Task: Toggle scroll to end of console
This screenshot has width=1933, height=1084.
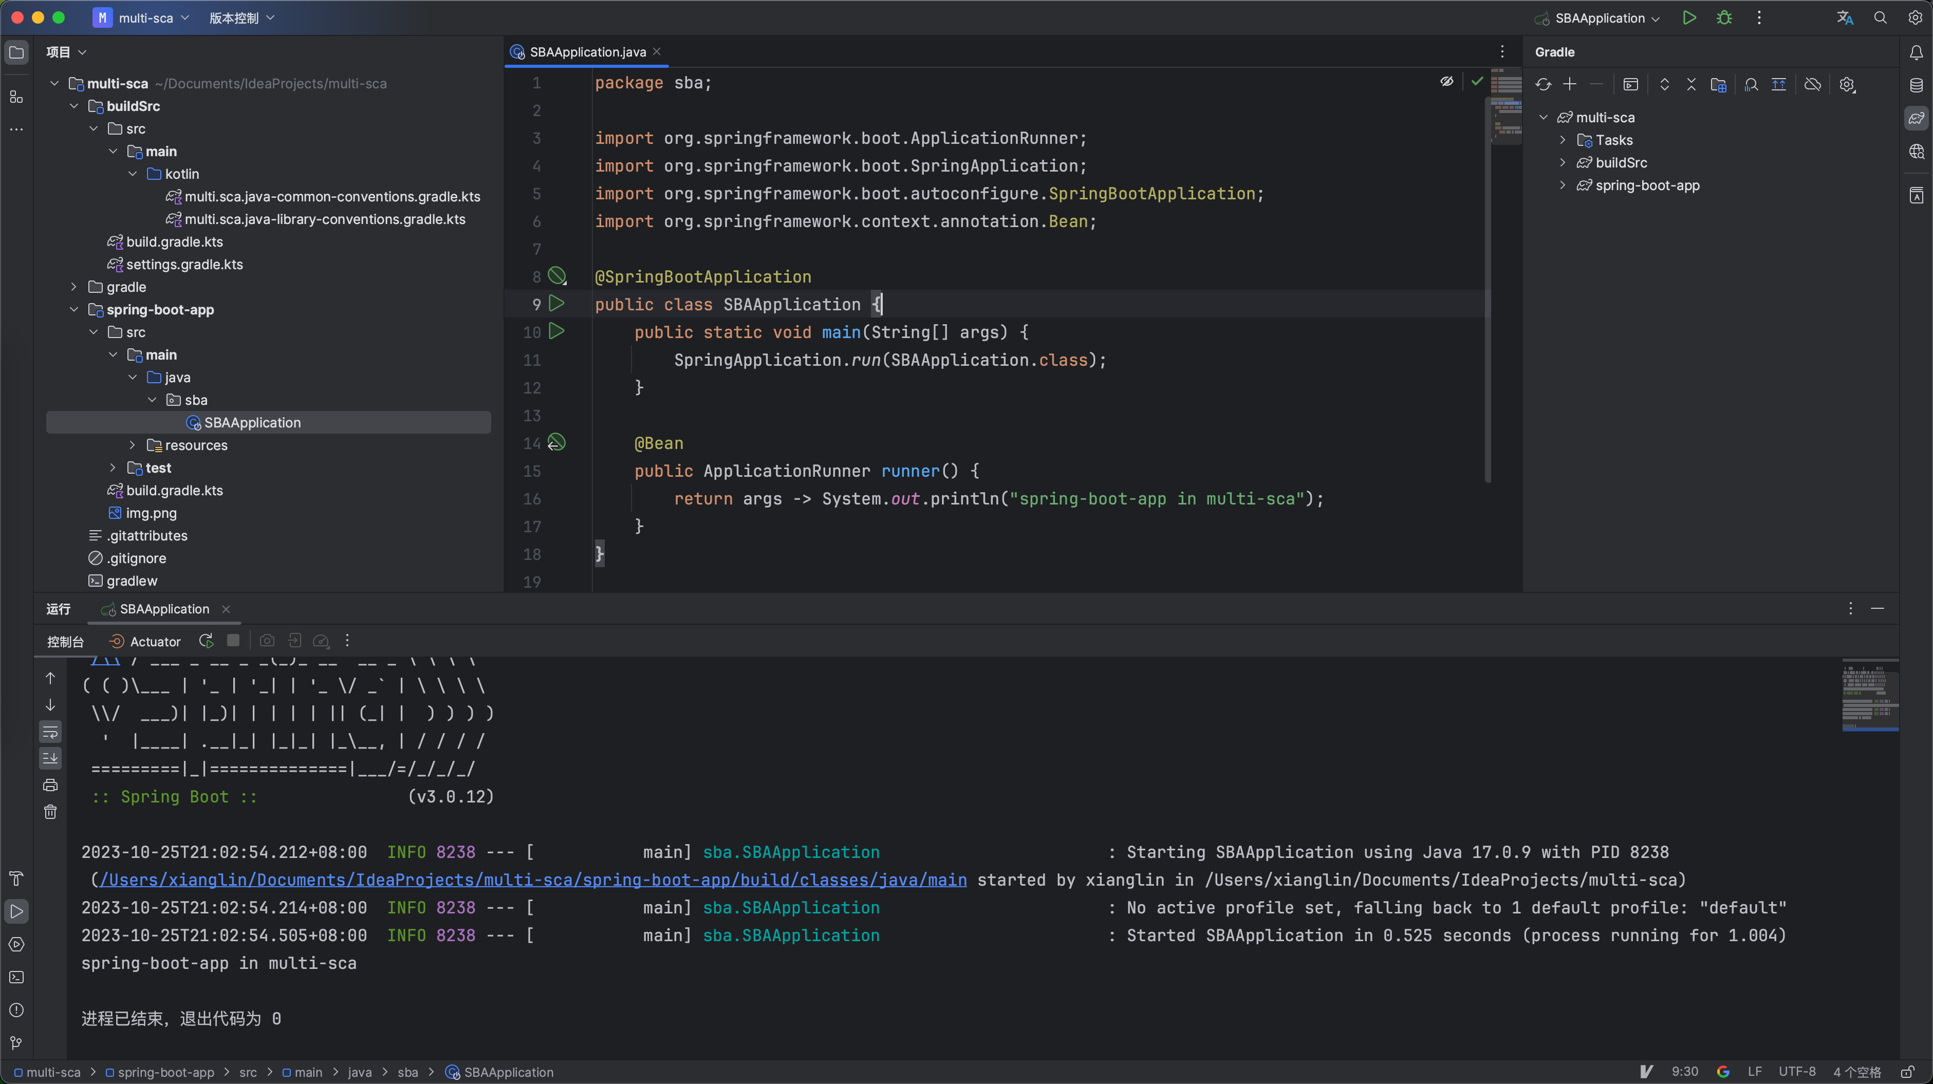Action: 50,758
